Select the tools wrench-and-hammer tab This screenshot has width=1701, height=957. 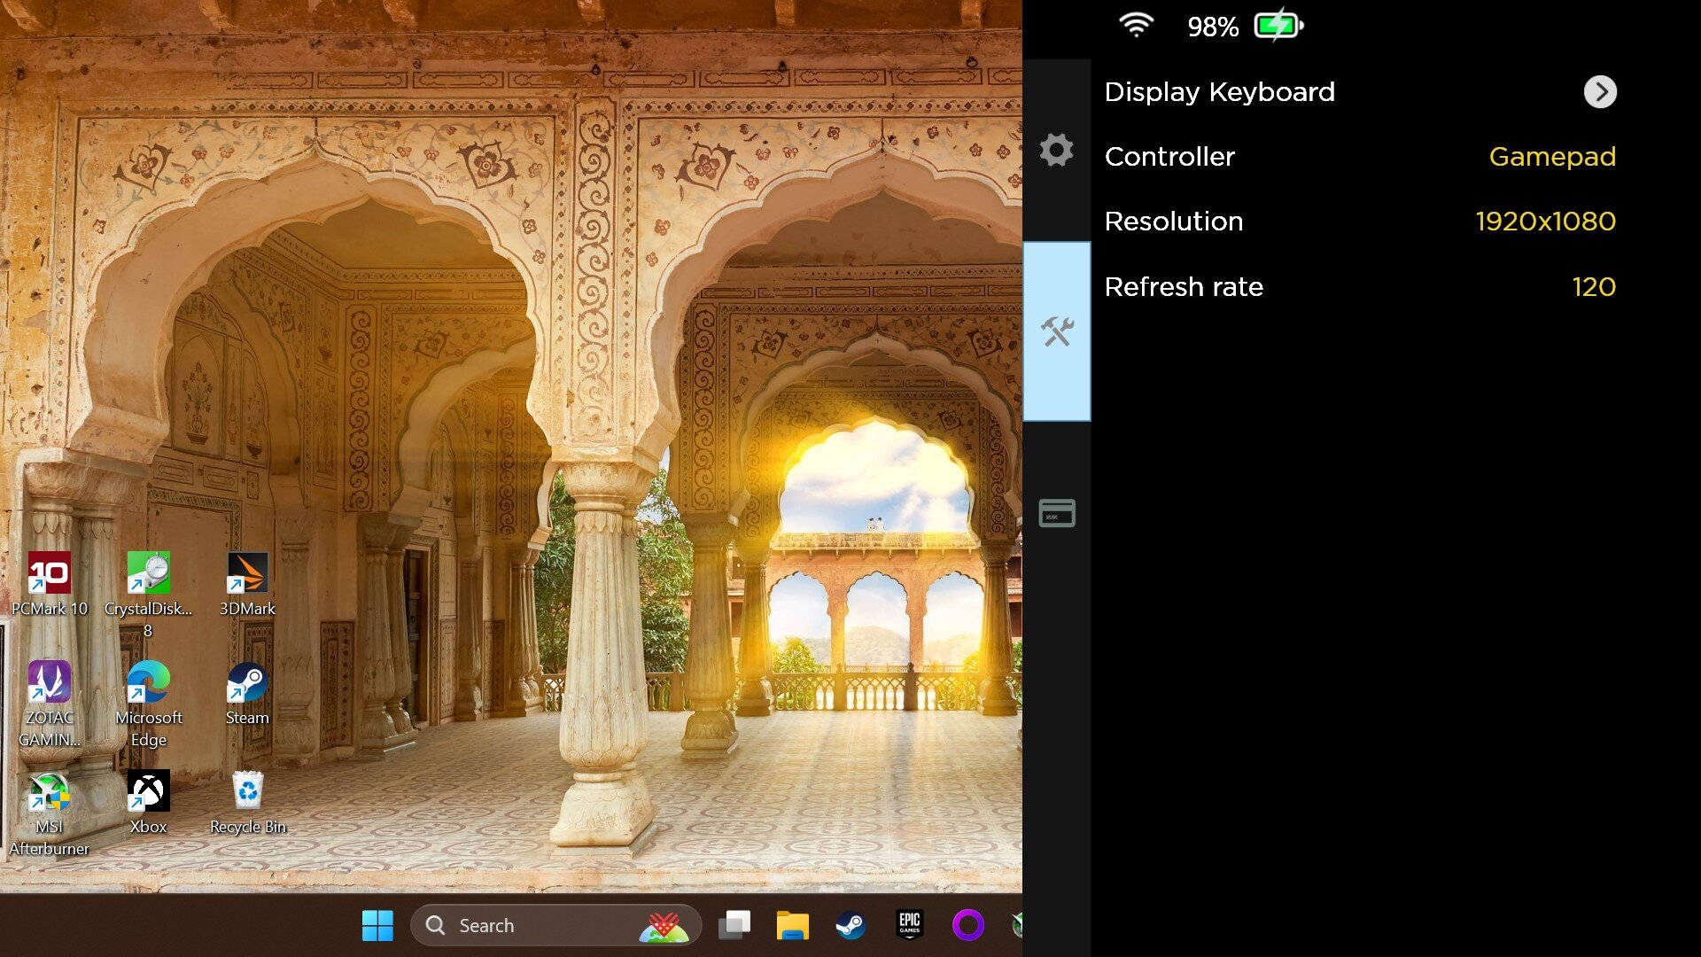[x=1057, y=331]
